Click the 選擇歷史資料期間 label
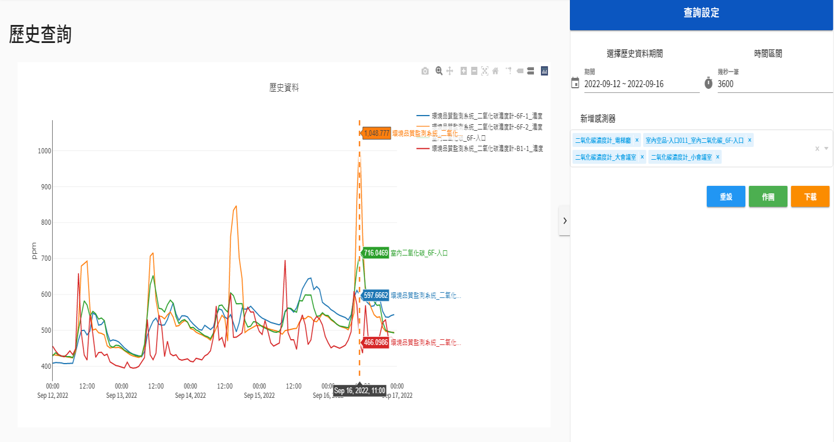Image resolution: width=834 pixels, height=442 pixels. click(x=635, y=53)
